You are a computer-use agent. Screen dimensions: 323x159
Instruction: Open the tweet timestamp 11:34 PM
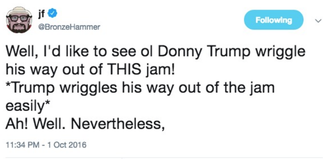click(22, 145)
